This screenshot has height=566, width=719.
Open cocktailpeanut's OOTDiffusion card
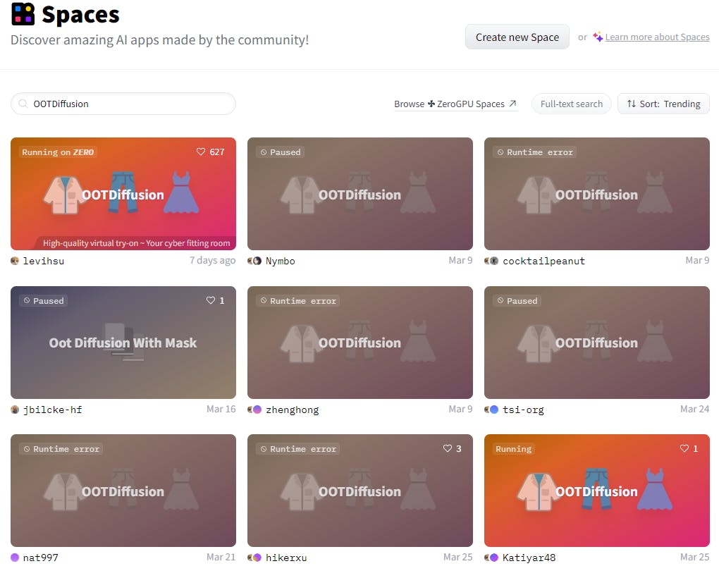click(x=597, y=194)
